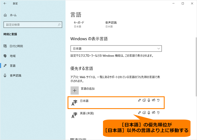
Task: Click the 音声認識 tile at top
Action: click(111, 25)
